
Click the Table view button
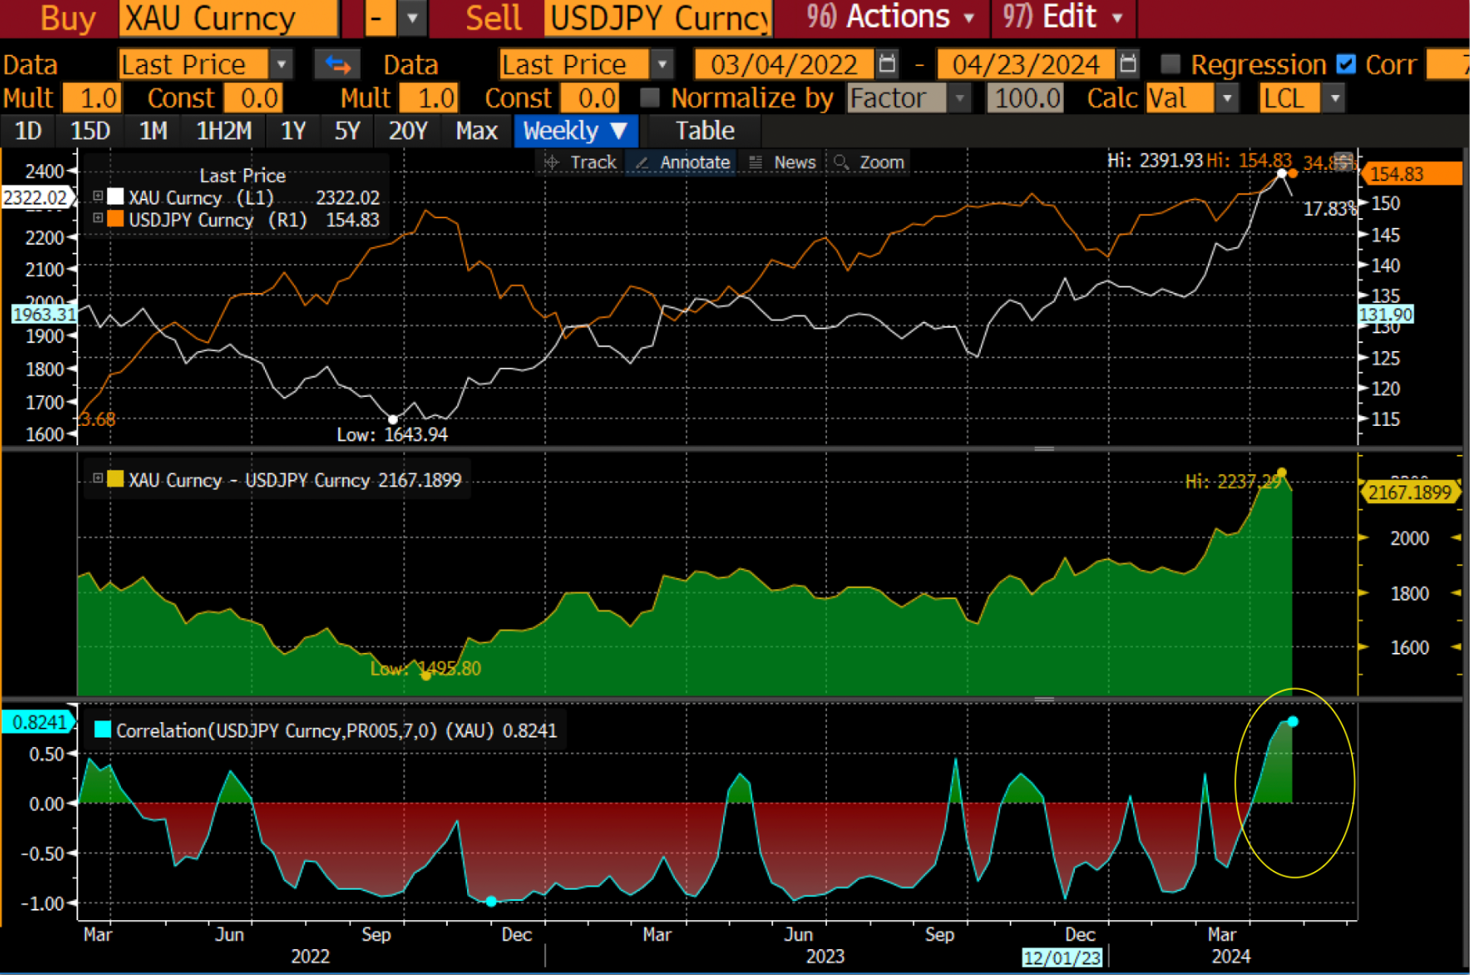(704, 131)
